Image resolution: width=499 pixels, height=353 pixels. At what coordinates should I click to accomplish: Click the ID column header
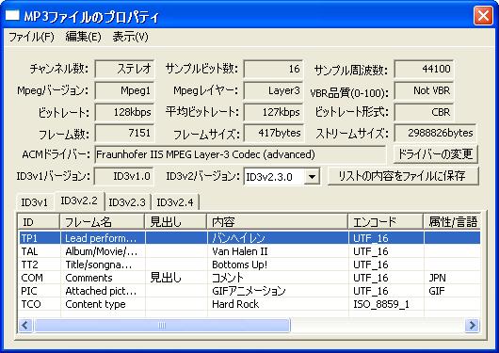pyautogui.click(x=39, y=222)
